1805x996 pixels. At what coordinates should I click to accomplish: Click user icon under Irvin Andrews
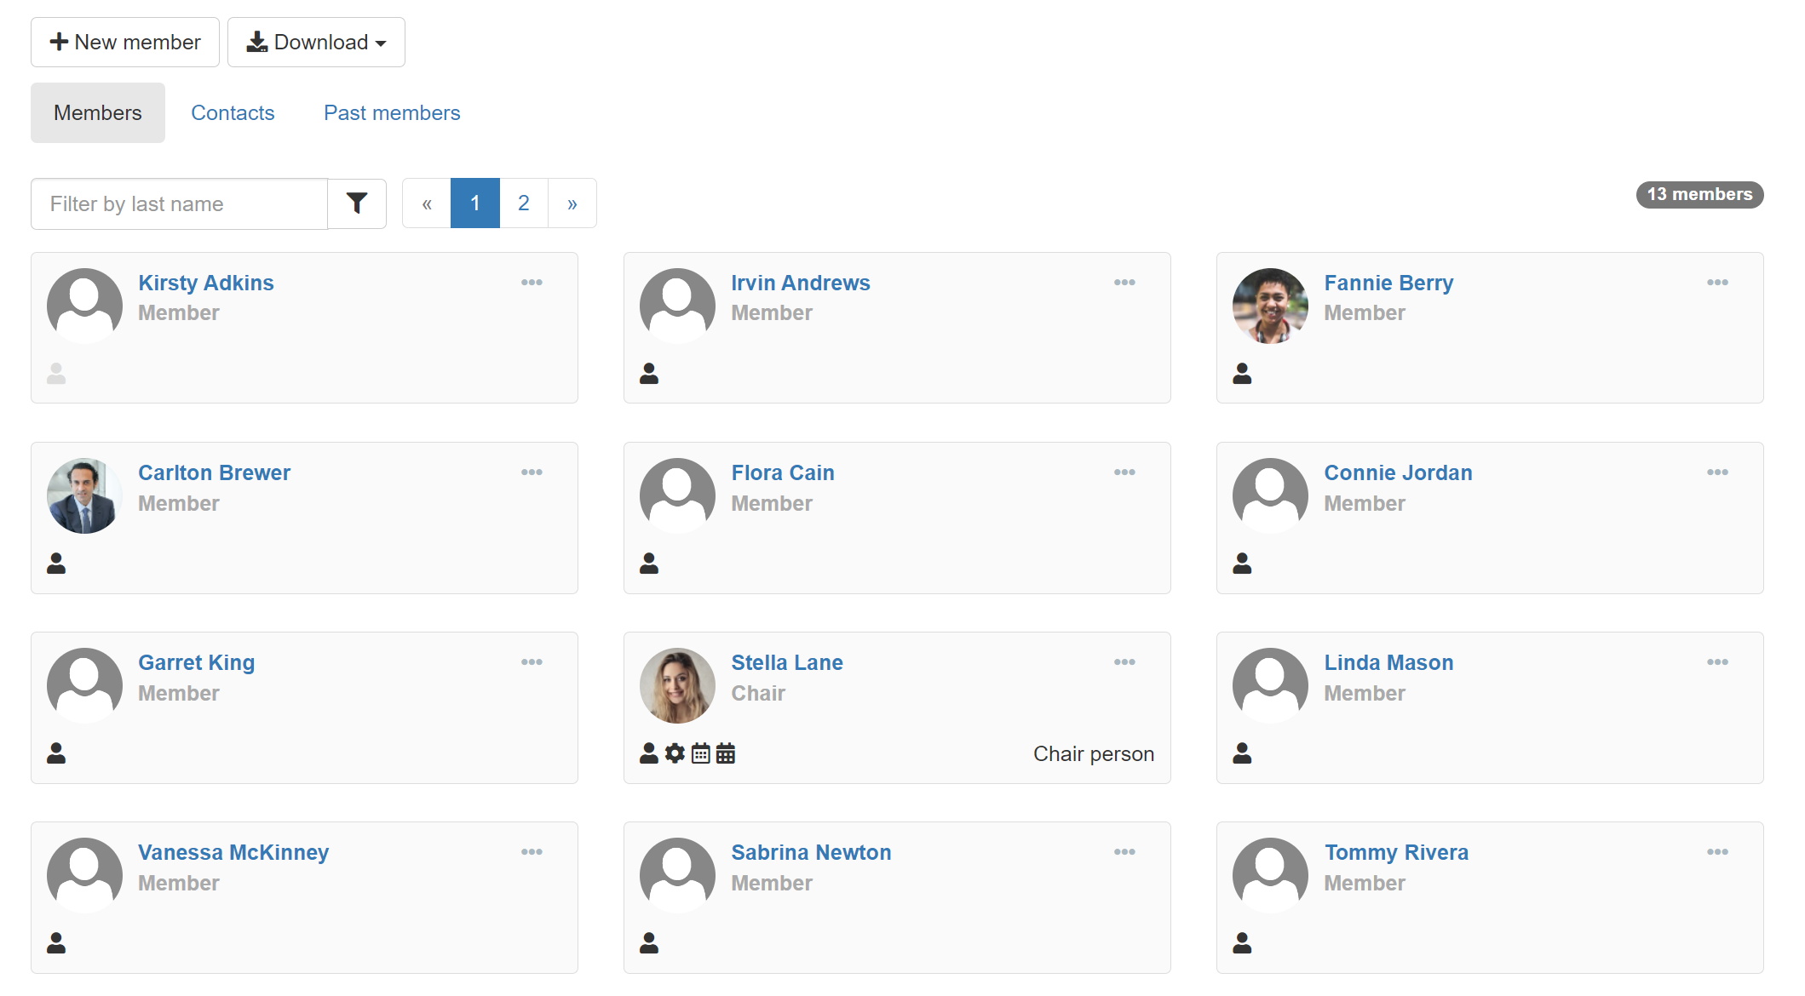pyautogui.click(x=649, y=374)
